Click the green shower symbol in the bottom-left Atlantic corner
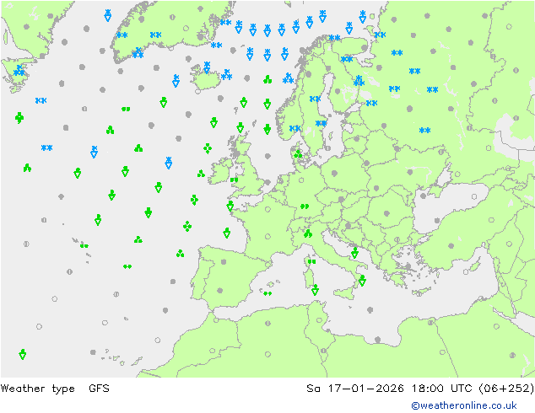The image size is (535, 413). point(23,354)
